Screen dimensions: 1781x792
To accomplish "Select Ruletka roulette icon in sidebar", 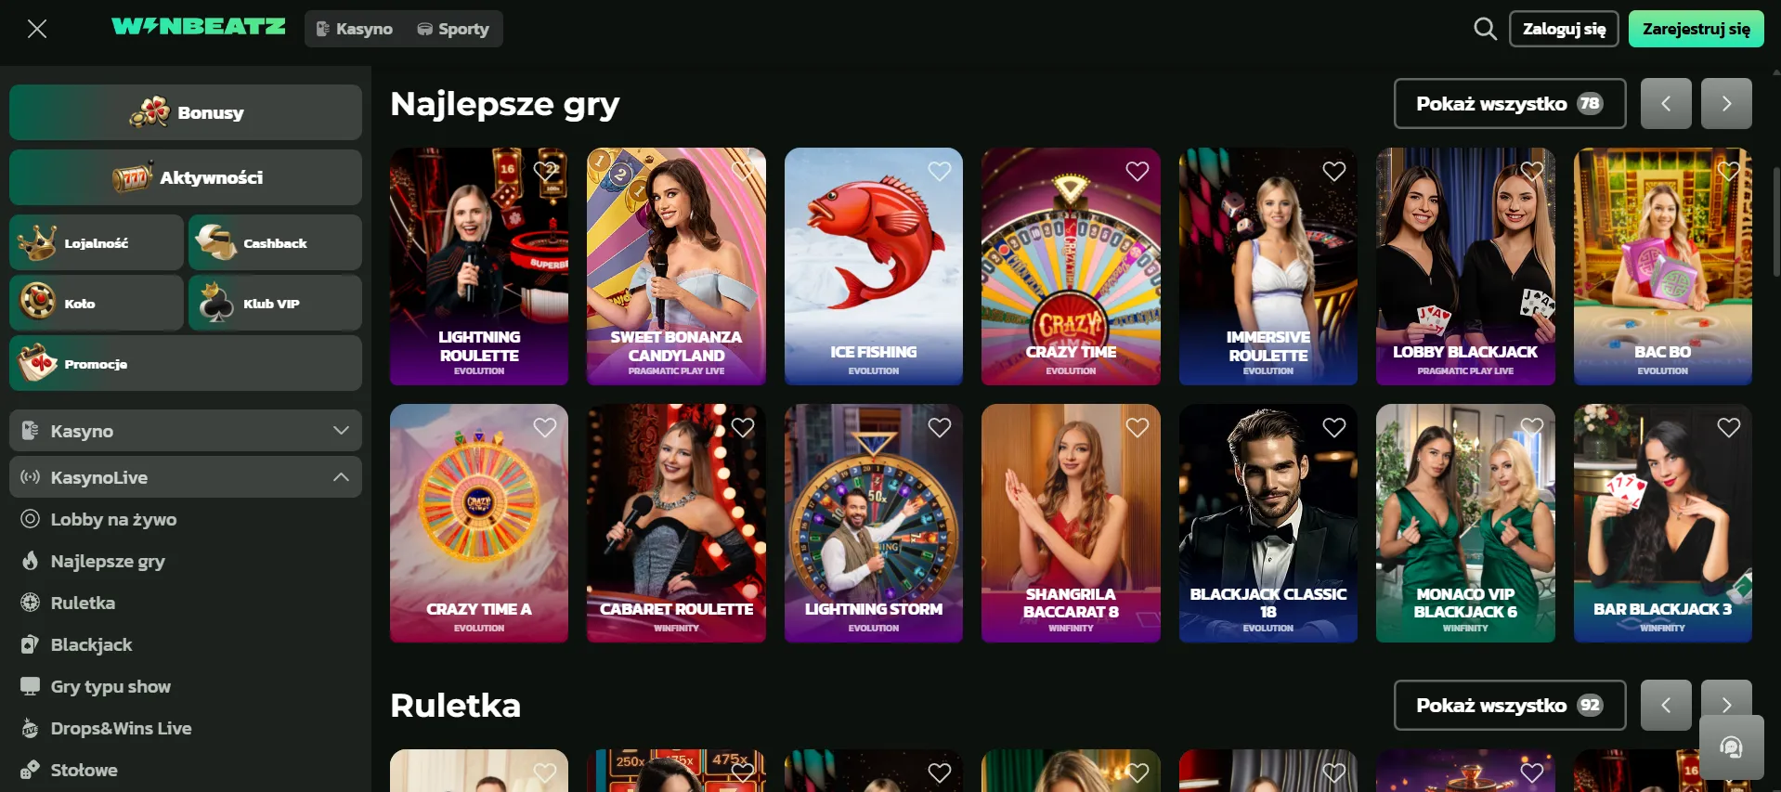I will click(x=31, y=603).
